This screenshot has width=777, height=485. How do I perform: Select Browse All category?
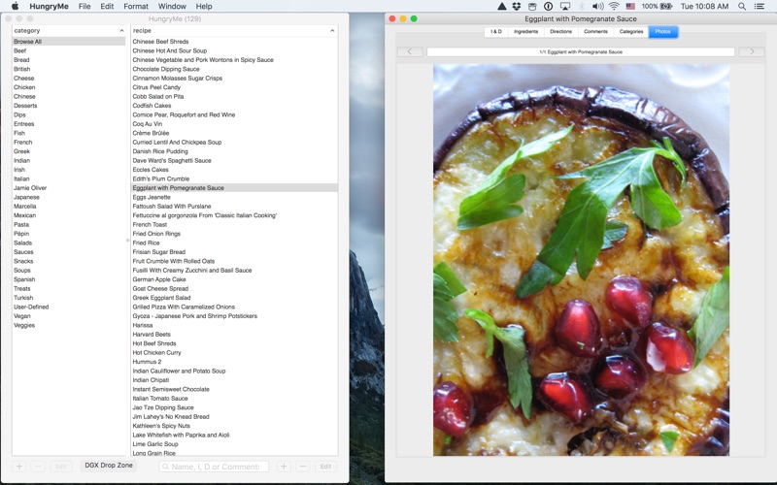pyautogui.click(x=68, y=42)
